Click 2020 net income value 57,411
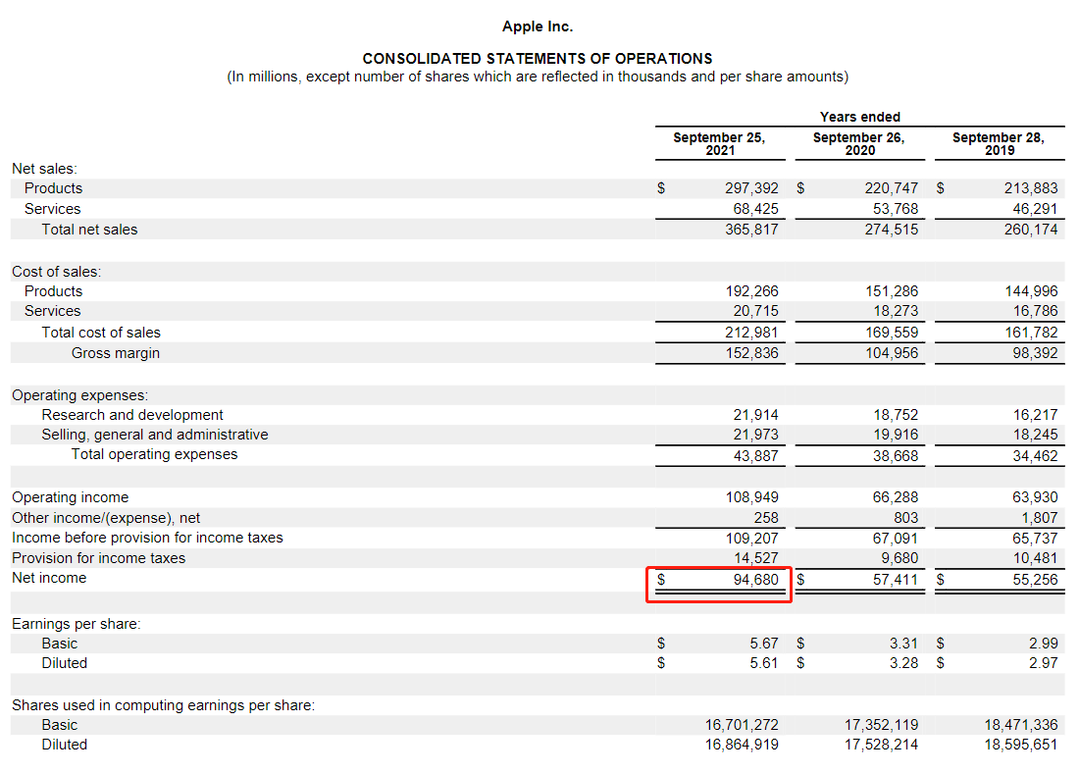Image resolution: width=1079 pixels, height=774 pixels. pos(895,580)
